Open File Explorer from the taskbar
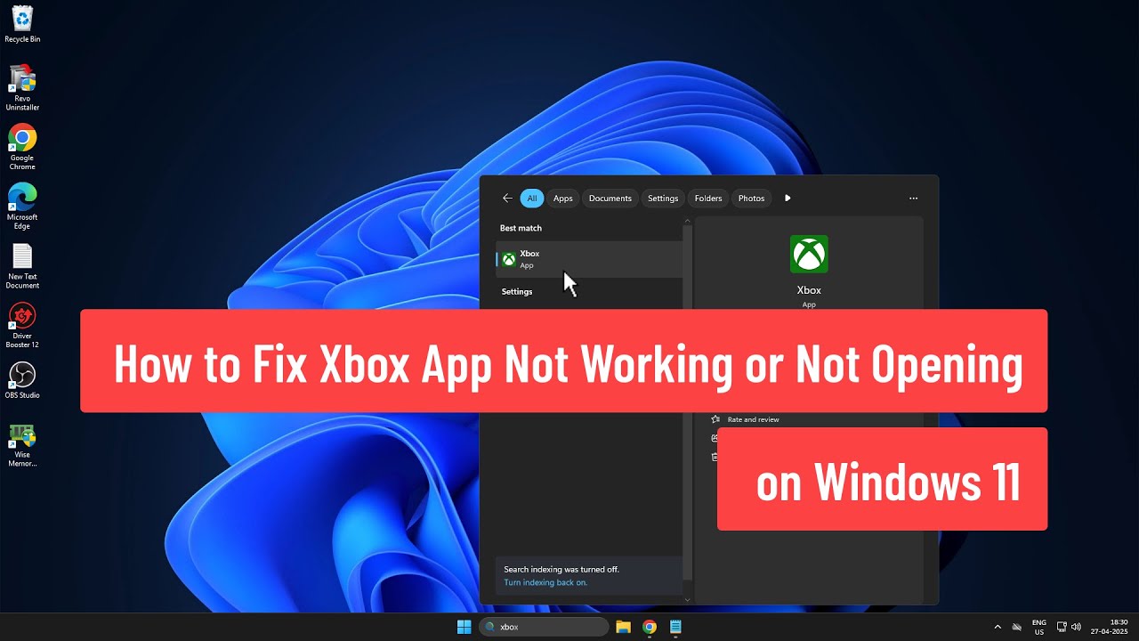The height and width of the screenshot is (641, 1139). (623, 627)
